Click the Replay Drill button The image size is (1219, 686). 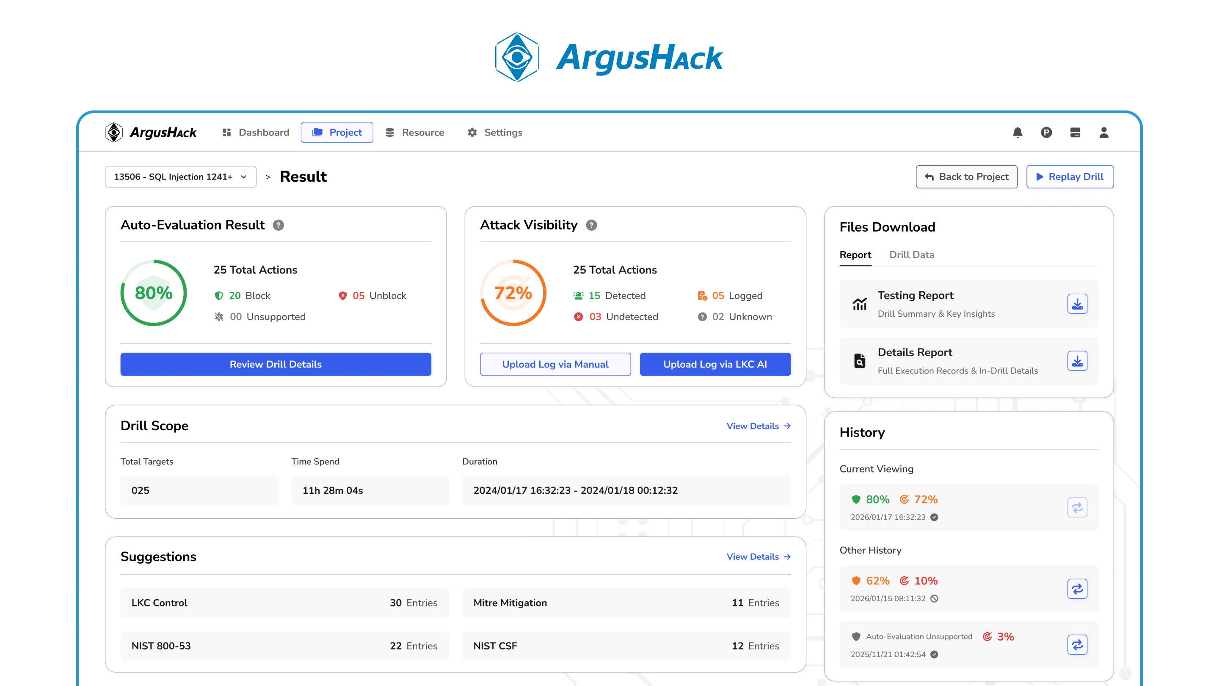1070,177
